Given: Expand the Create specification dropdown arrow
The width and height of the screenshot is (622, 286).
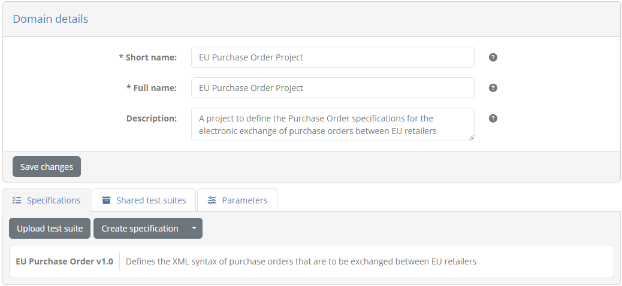Looking at the screenshot, I should click(194, 229).
